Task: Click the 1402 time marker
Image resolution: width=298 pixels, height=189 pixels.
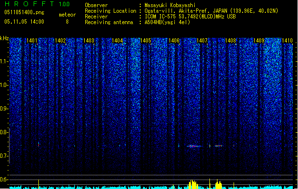Action: pyautogui.click(x=60, y=41)
